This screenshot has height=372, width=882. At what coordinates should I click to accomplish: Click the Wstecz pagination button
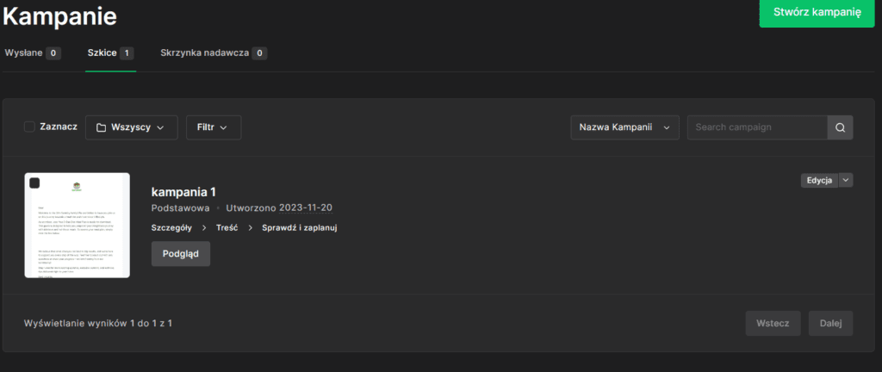point(773,323)
